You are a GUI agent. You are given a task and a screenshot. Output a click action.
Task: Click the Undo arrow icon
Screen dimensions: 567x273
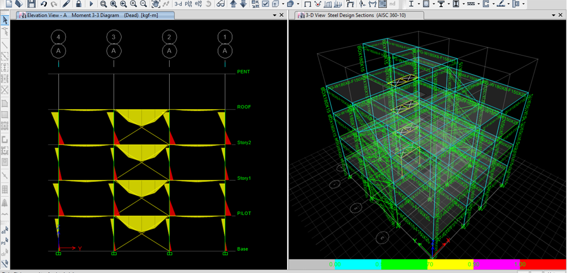[x=44, y=4]
